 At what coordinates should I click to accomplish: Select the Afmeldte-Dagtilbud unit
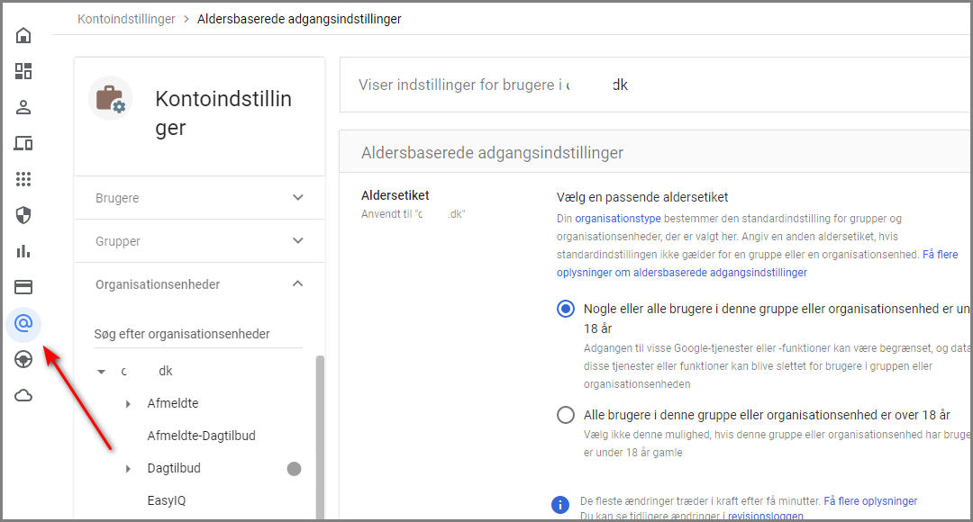tap(201, 436)
